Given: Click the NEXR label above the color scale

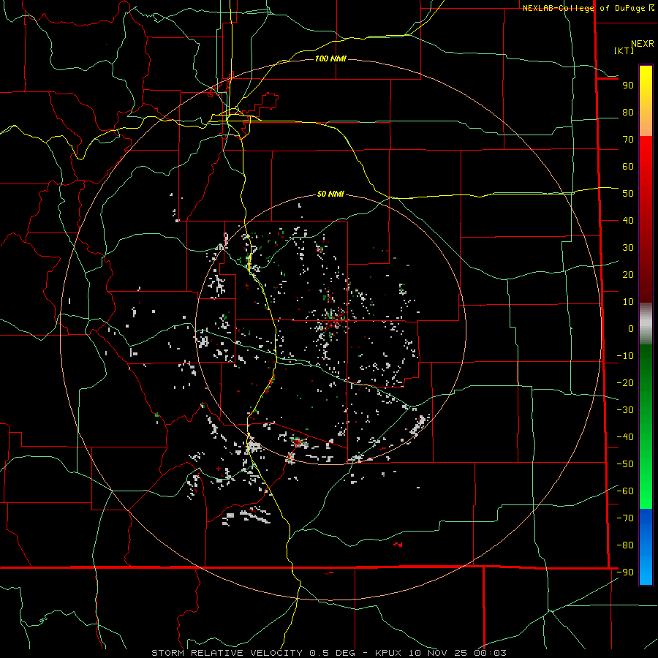Looking at the screenshot, I should (x=643, y=44).
